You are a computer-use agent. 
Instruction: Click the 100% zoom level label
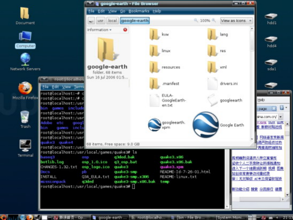tap(205, 21)
